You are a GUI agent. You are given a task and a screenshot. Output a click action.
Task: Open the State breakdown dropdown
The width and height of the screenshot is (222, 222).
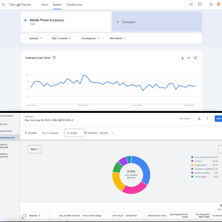click(35, 149)
